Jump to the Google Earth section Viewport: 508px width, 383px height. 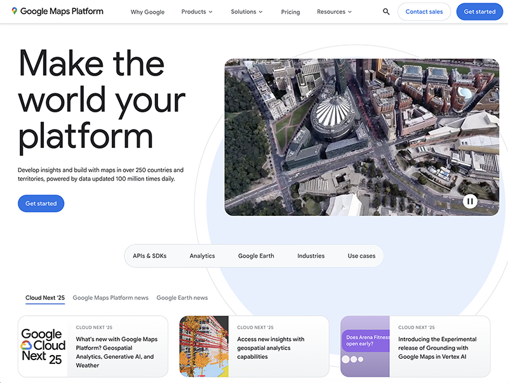256,256
